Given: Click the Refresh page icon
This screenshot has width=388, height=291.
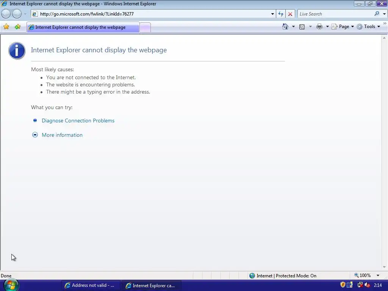Looking at the screenshot, I should pos(281,14).
